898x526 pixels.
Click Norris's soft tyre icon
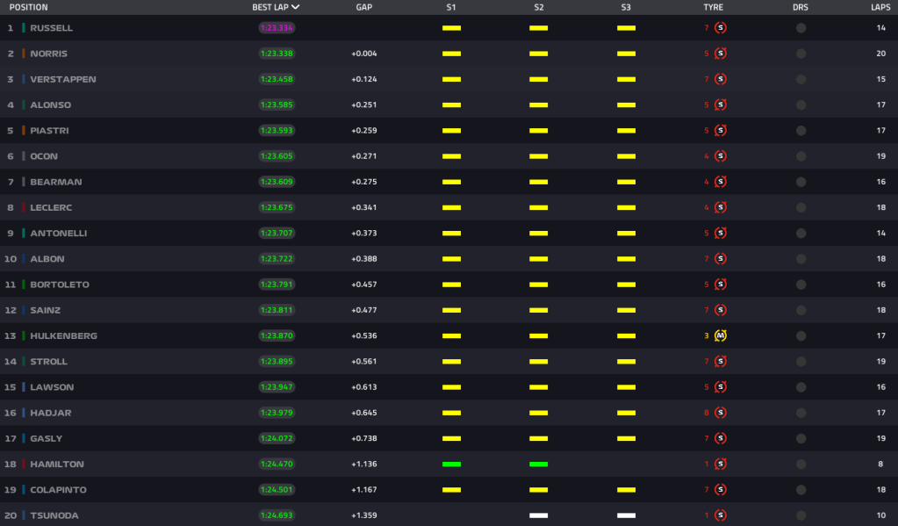[721, 54]
